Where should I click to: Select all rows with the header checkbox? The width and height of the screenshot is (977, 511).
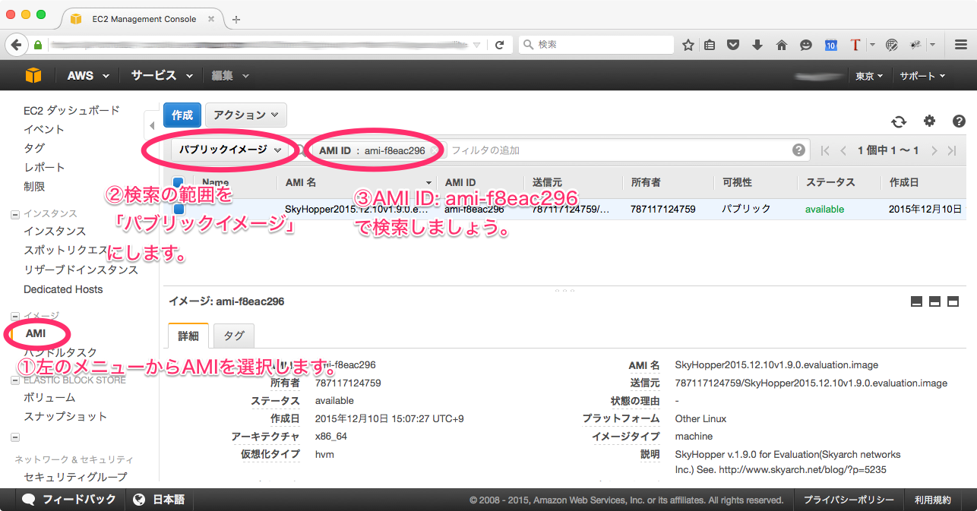(178, 182)
